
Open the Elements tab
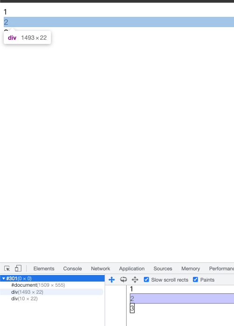point(44,268)
